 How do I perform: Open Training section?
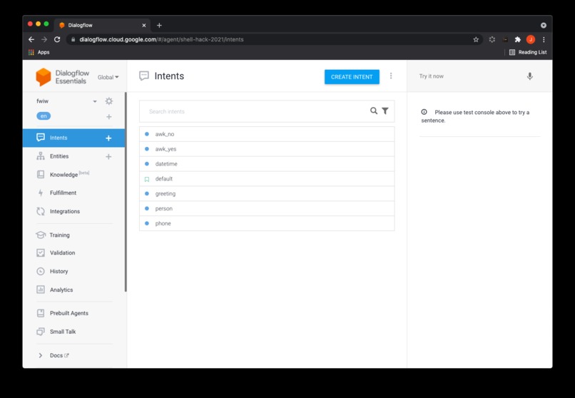(60, 235)
